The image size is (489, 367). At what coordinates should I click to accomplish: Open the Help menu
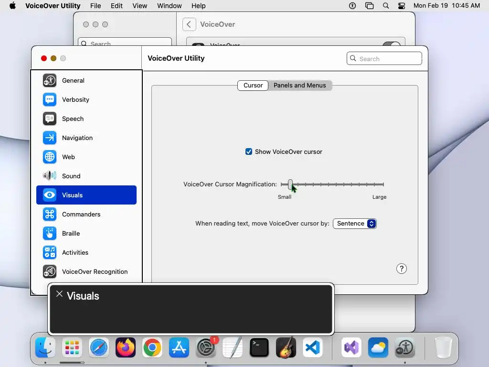click(x=198, y=6)
